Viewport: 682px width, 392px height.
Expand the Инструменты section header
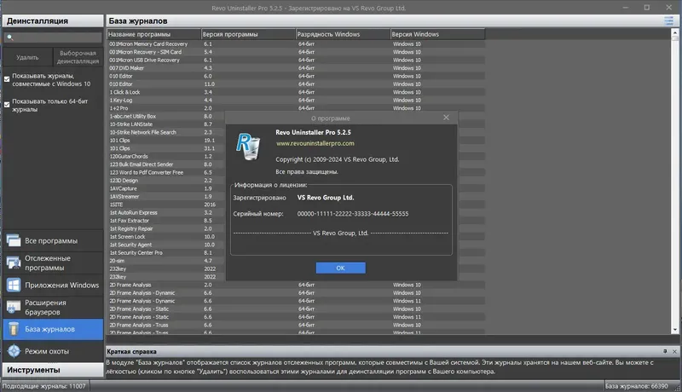click(x=53, y=370)
